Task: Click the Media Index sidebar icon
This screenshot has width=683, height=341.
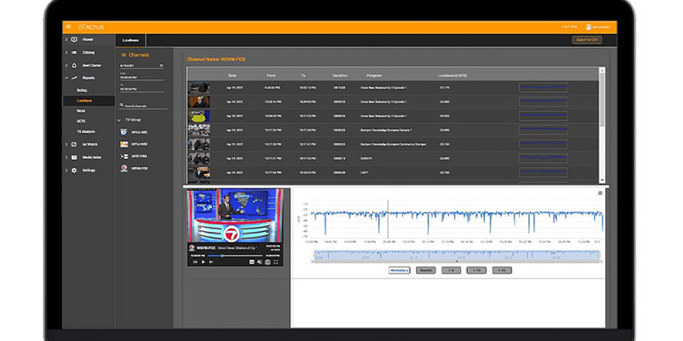Action: (74, 158)
